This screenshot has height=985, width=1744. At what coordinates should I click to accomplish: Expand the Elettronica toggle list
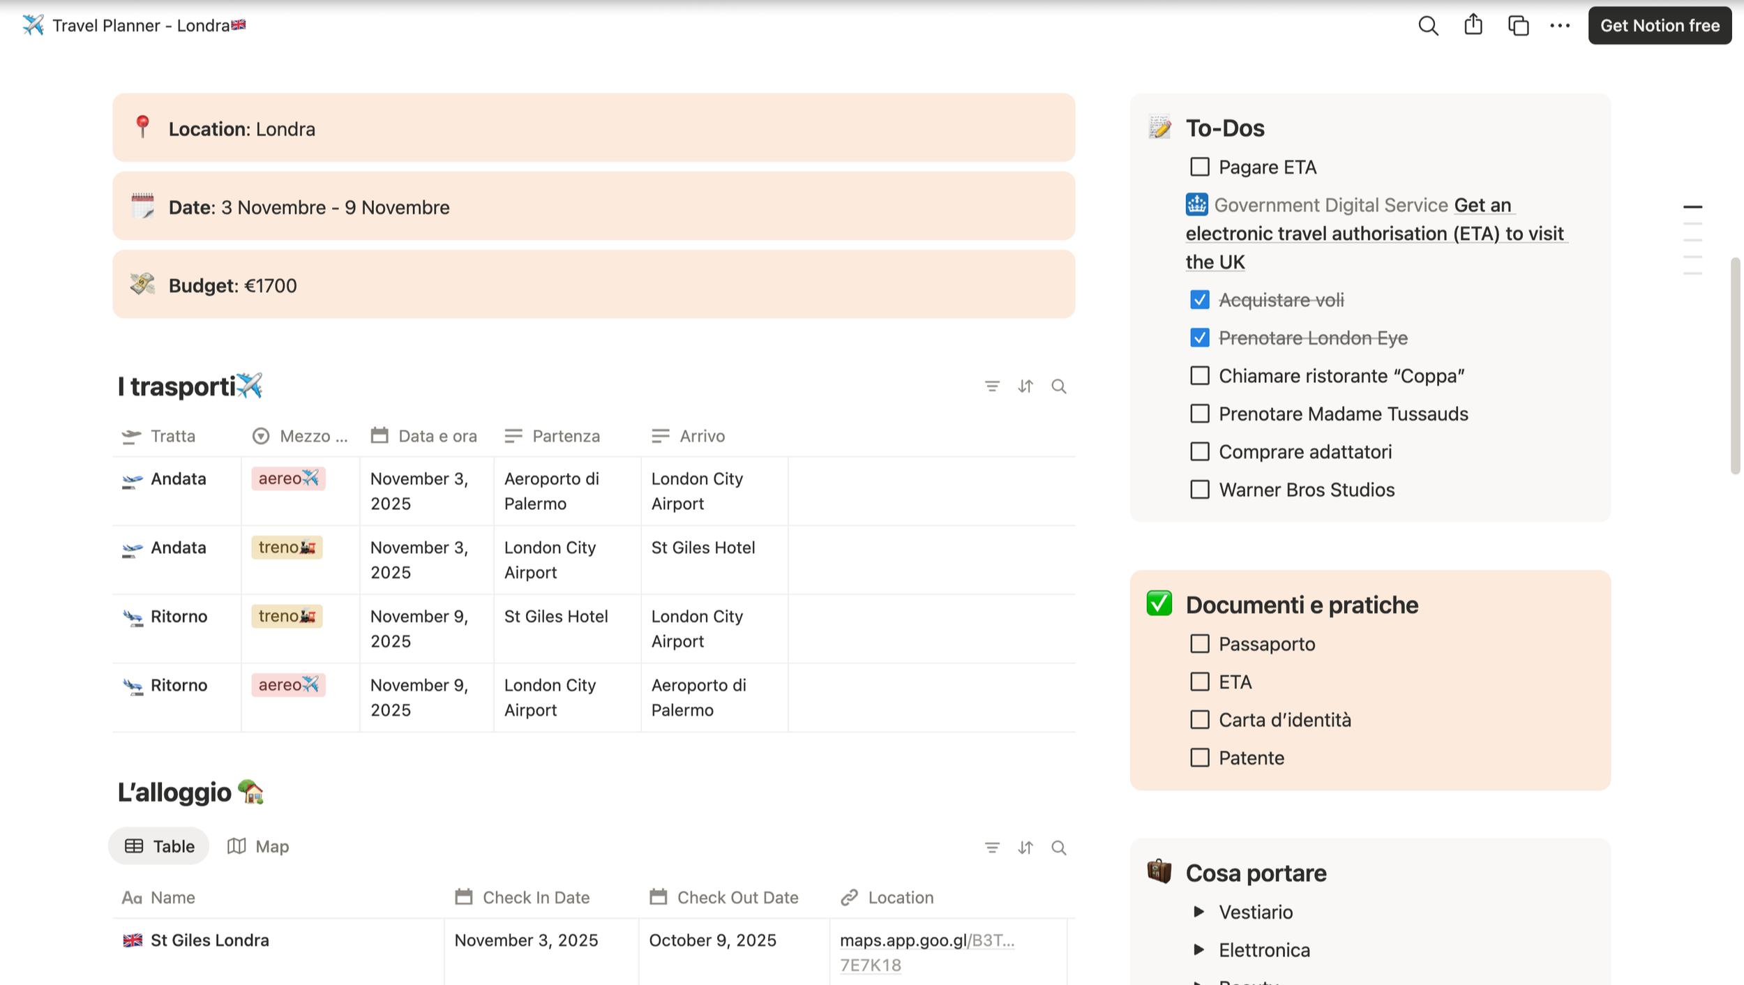1198,949
